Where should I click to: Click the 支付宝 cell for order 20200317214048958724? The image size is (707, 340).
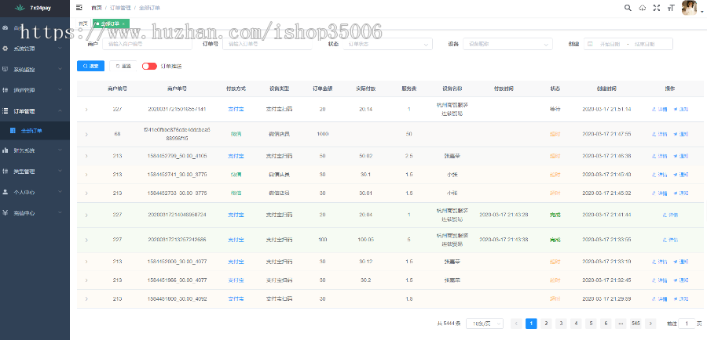click(236, 215)
